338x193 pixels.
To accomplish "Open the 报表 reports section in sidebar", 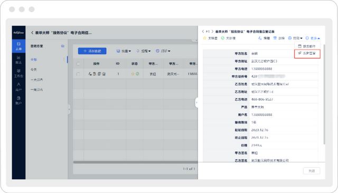I will 18,60.
